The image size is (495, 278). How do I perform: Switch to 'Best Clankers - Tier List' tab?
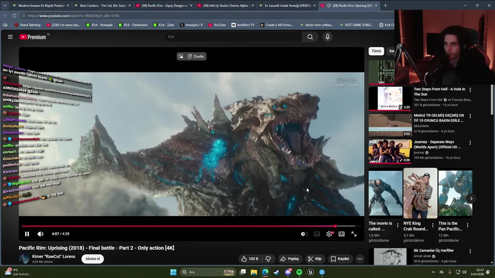coord(102,5)
